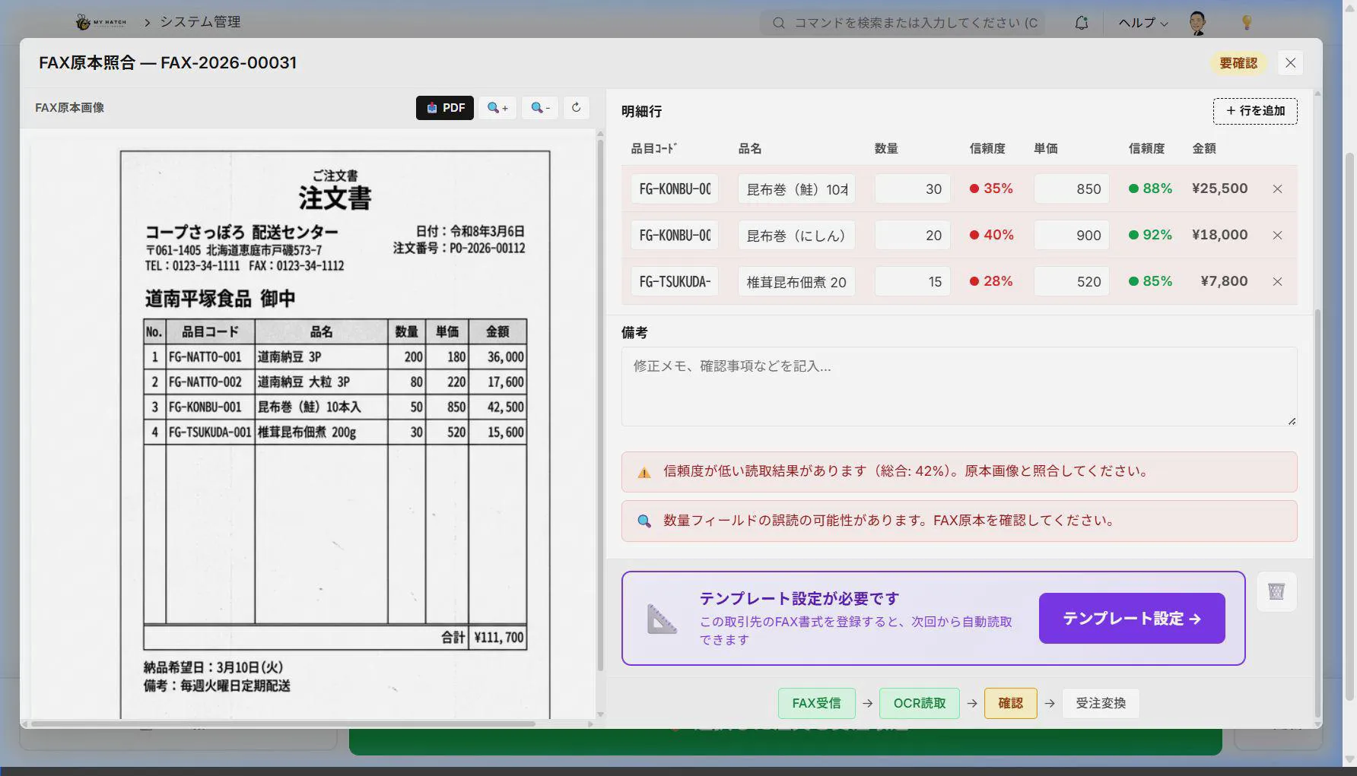Click the テンプレート設定 button
The width and height of the screenshot is (1357, 776).
pos(1131,619)
